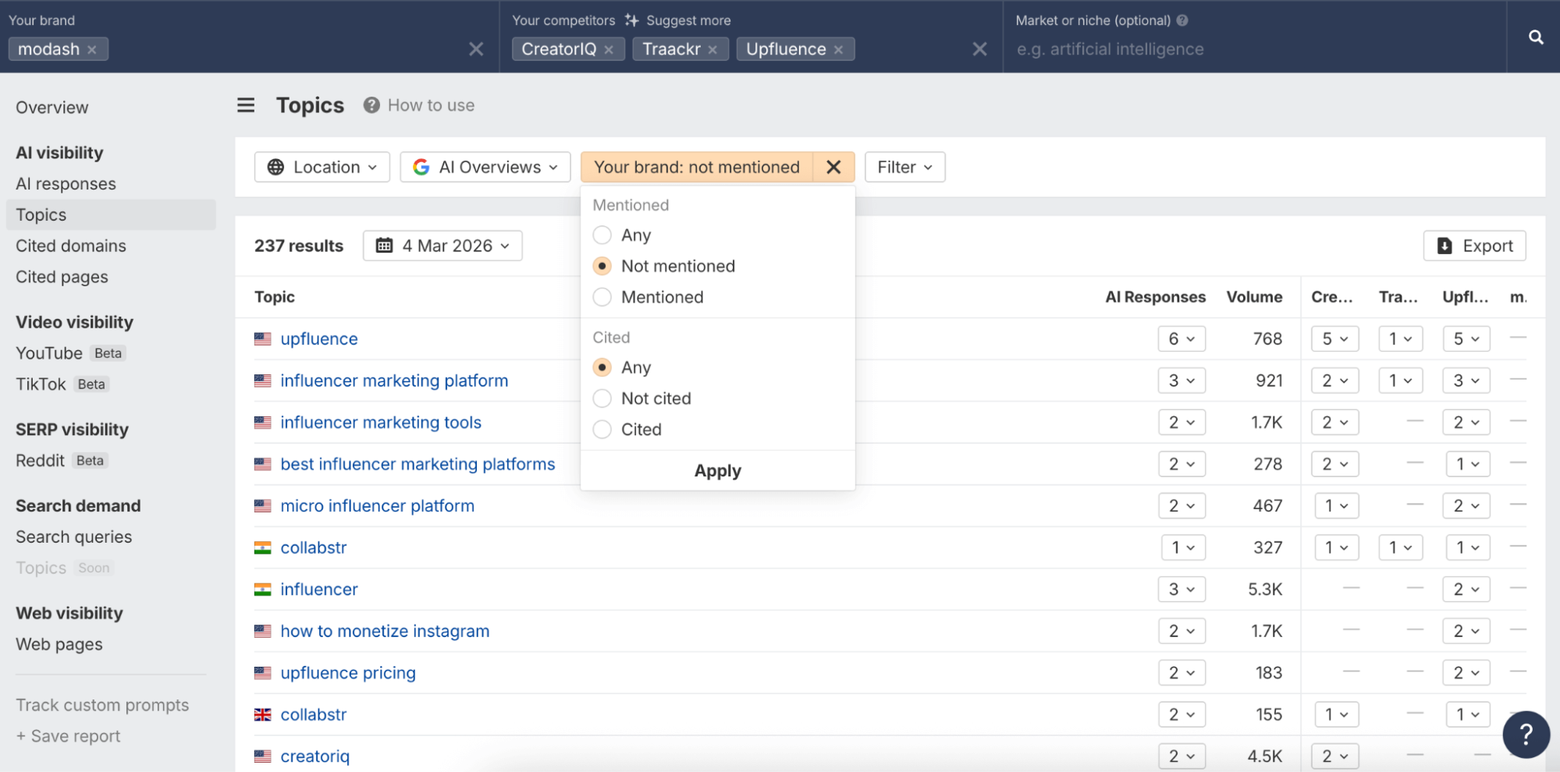Select Any under Mentioned
This screenshot has height=772, width=1560.
point(602,235)
